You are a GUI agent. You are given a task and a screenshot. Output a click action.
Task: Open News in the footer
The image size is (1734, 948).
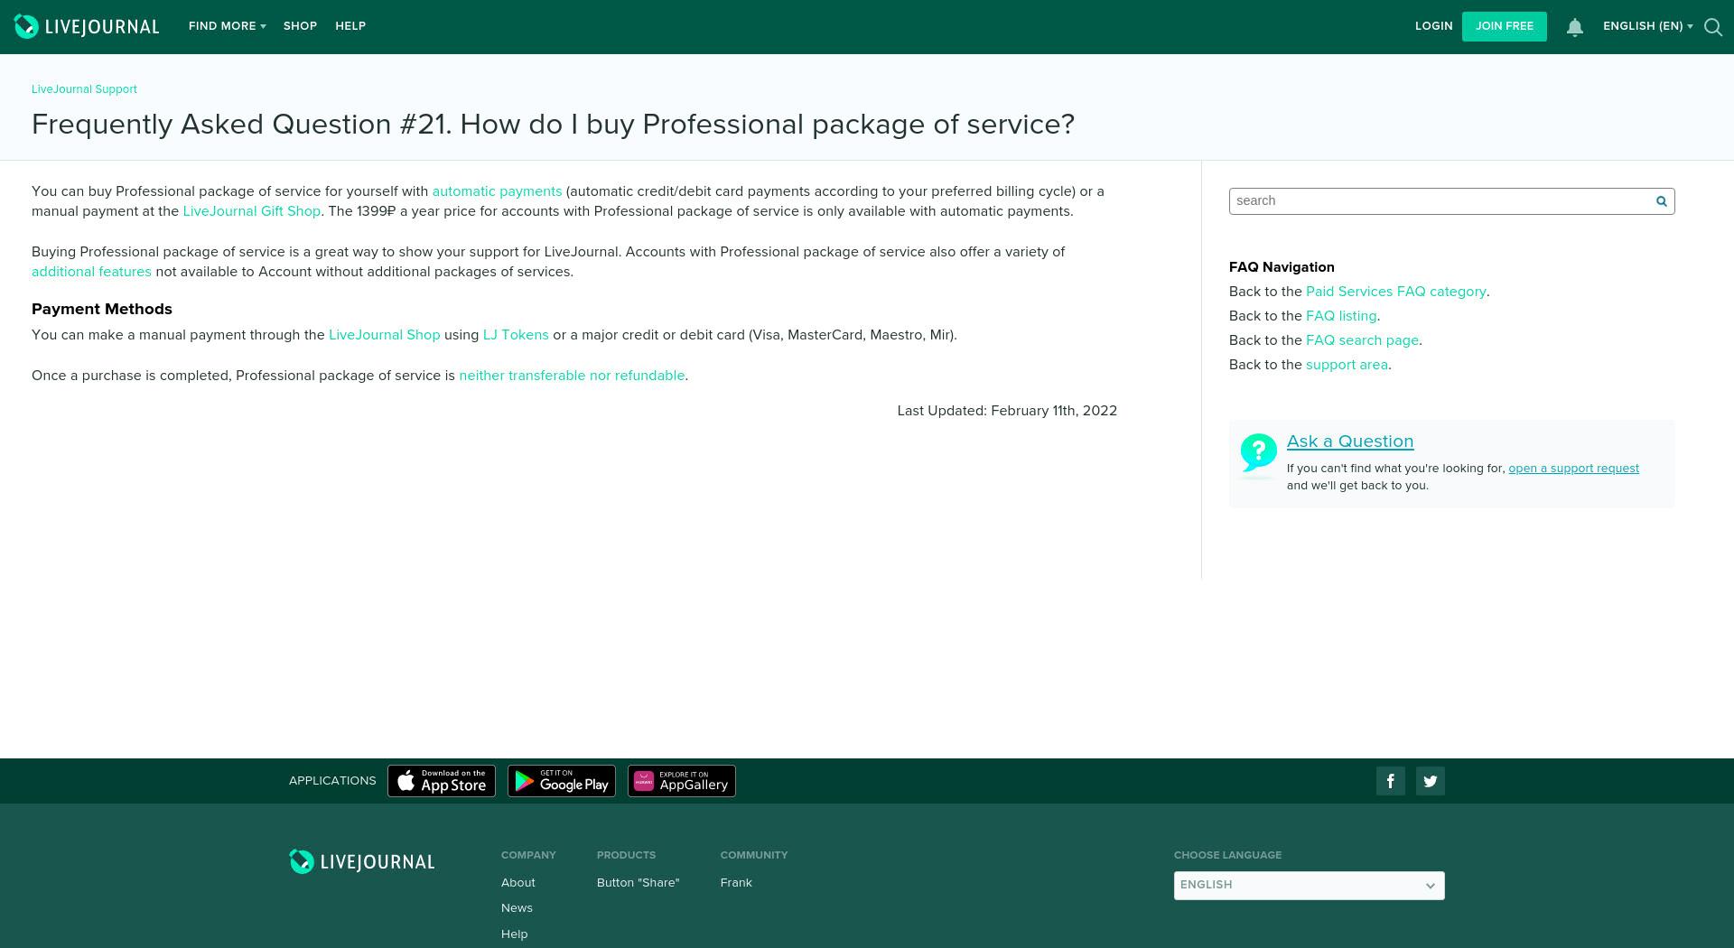(x=517, y=908)
